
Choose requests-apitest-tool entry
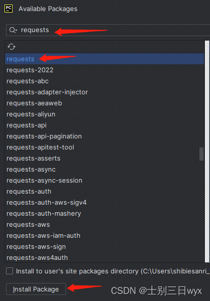pyautogui.click(x=104, y=147)
